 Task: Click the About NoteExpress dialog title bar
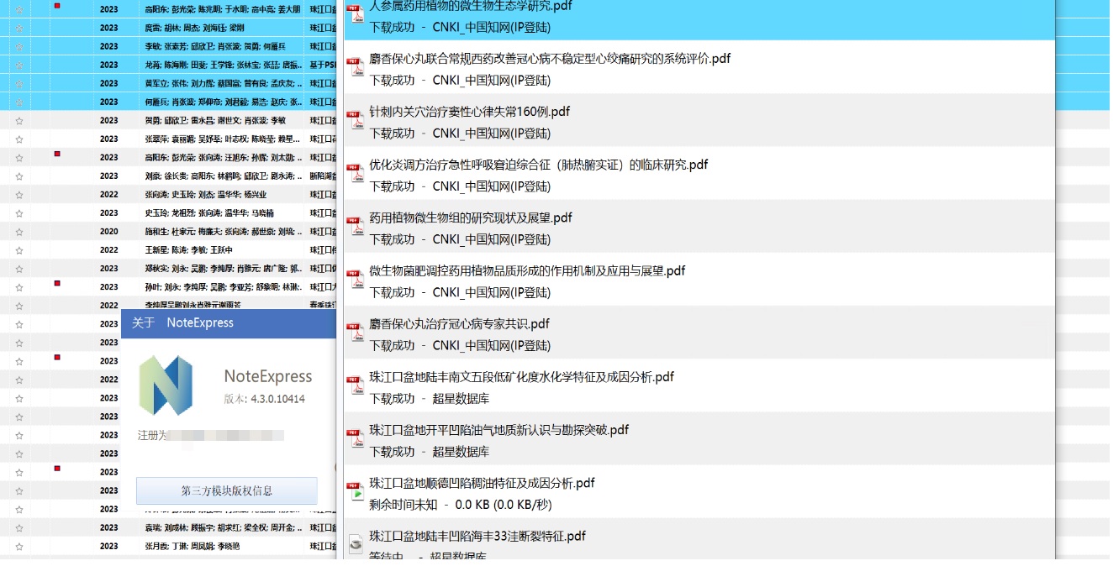[x=227, y=322]
